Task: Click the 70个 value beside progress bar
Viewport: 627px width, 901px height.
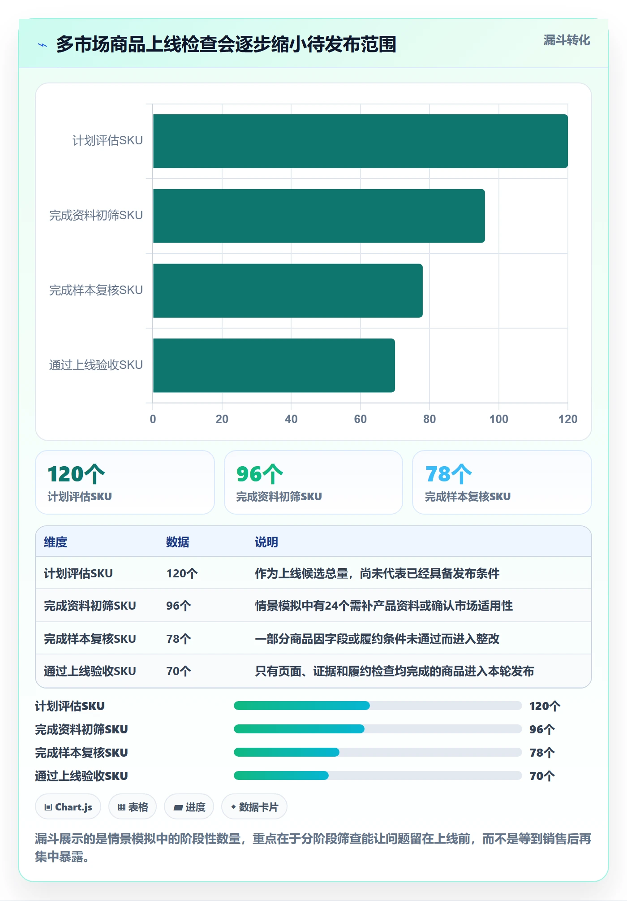Action: [x=542, y=776]
